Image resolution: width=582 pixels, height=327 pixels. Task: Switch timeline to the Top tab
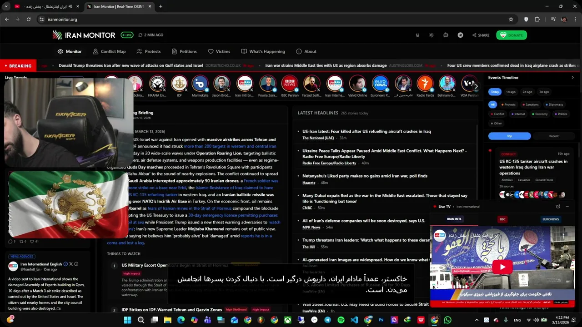click(509, 136)
